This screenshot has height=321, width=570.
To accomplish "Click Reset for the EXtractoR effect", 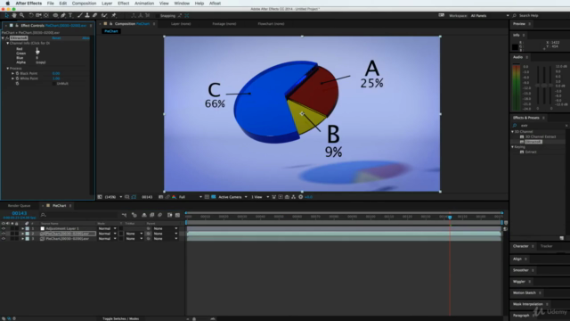I will (x=56, y=37).
